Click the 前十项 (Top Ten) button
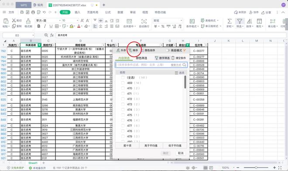This screenshot has width=288, height=171. pyautogui.click(x=127, y=146)
